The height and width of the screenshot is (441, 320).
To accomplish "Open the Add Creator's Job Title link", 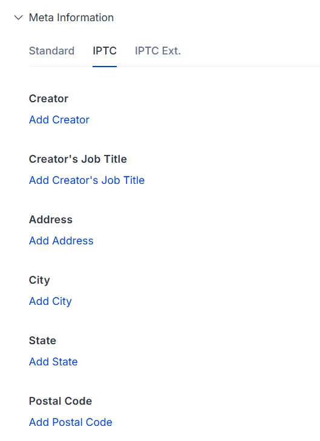I will (87, 180).
